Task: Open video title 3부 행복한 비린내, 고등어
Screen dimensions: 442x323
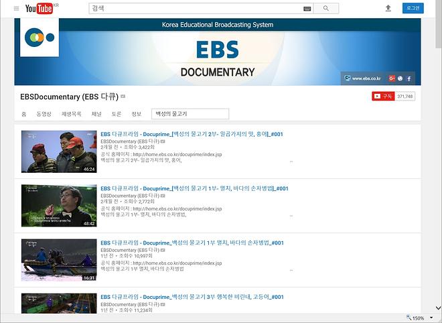Action: [192, 297]
